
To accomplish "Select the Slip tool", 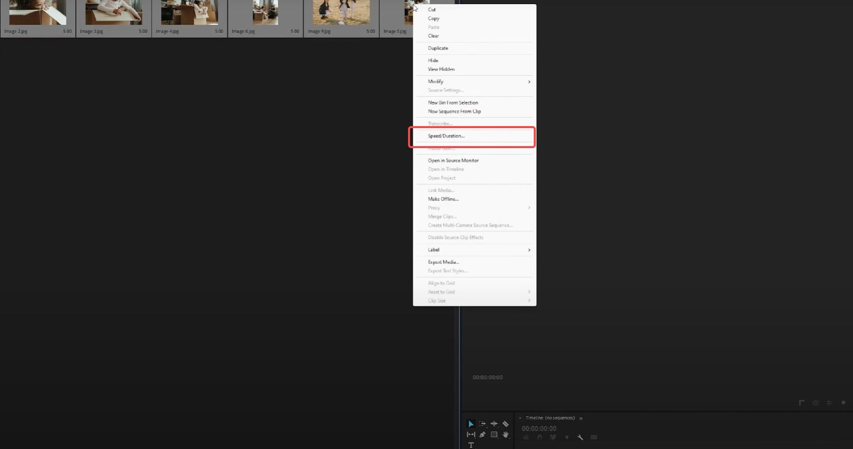I will pos(471,435).
